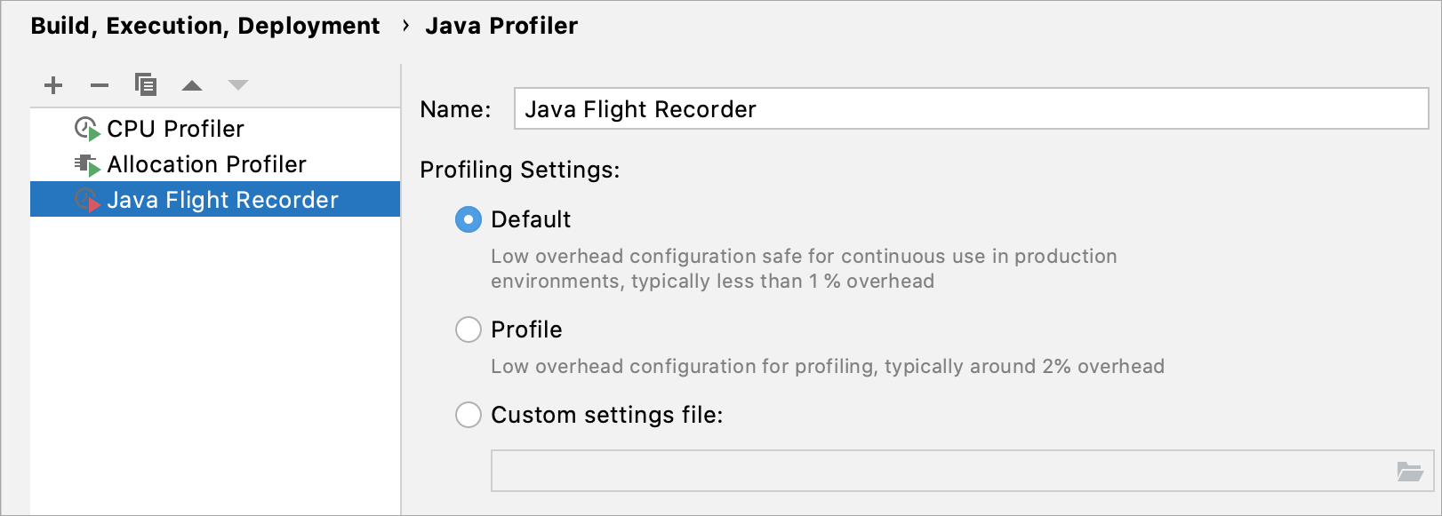Click the Allocation Profiler icon in the list
This screenshot has height=516, width=1442.
point(86,164)
